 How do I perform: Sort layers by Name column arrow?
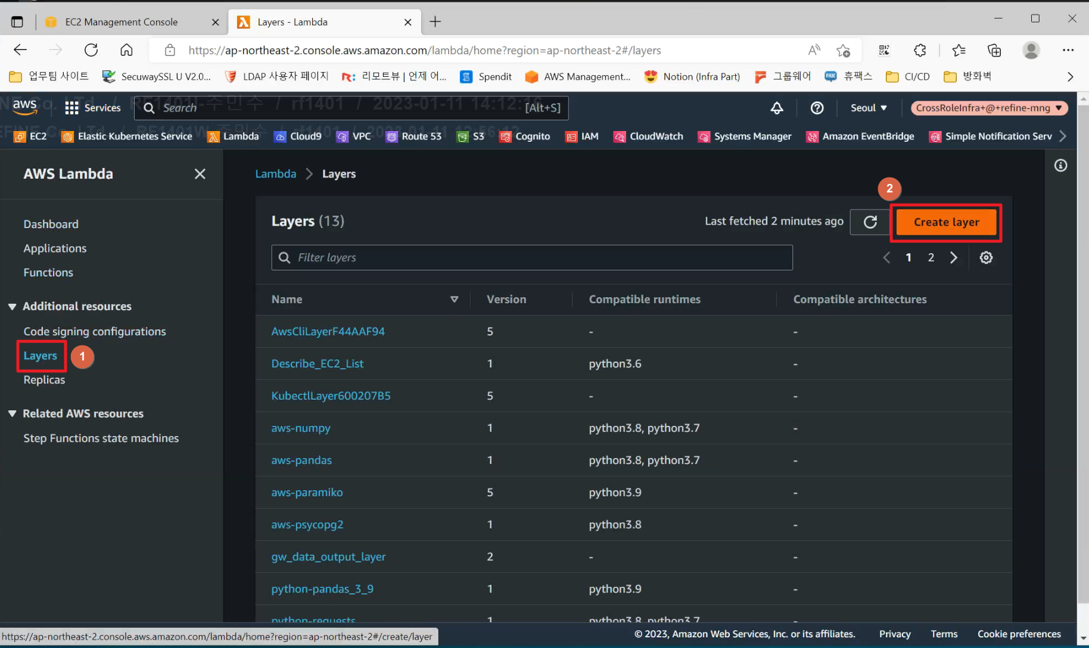pyautogui.click(x=455, y=299)
